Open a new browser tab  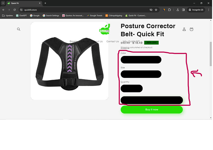coord(45,3)
